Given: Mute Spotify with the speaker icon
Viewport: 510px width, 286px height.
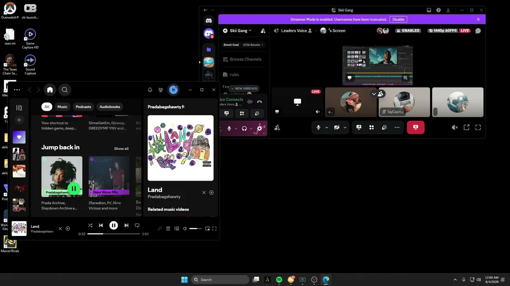Looking at the screenshot, I should [x=185, y=228].
